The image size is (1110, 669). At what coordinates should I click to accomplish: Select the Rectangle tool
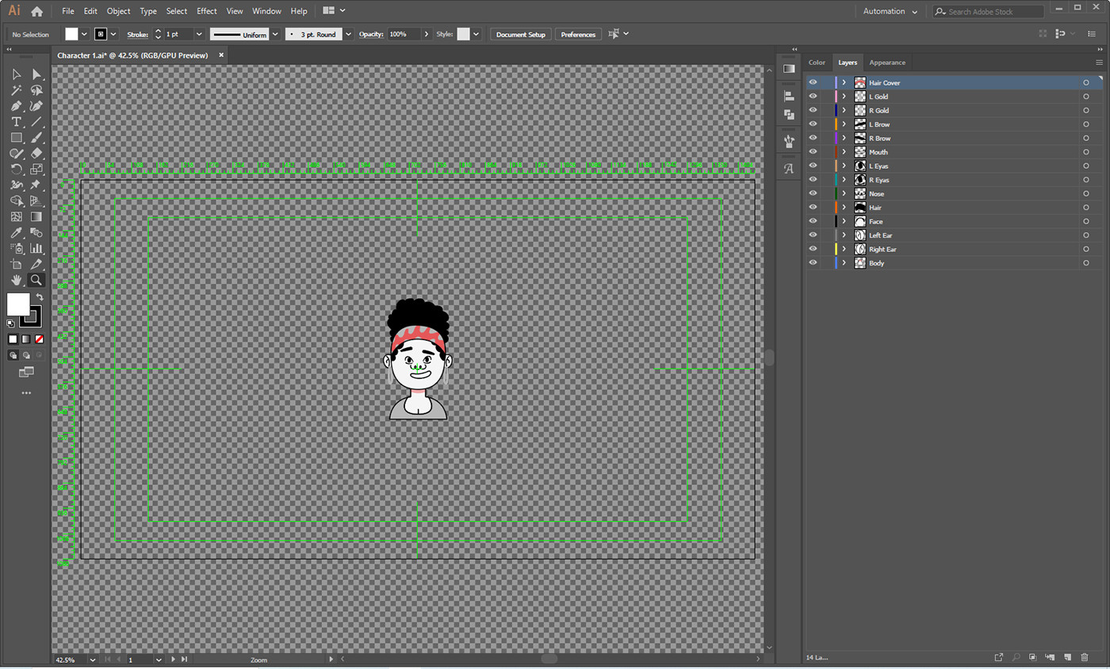[x=16, y=137]
